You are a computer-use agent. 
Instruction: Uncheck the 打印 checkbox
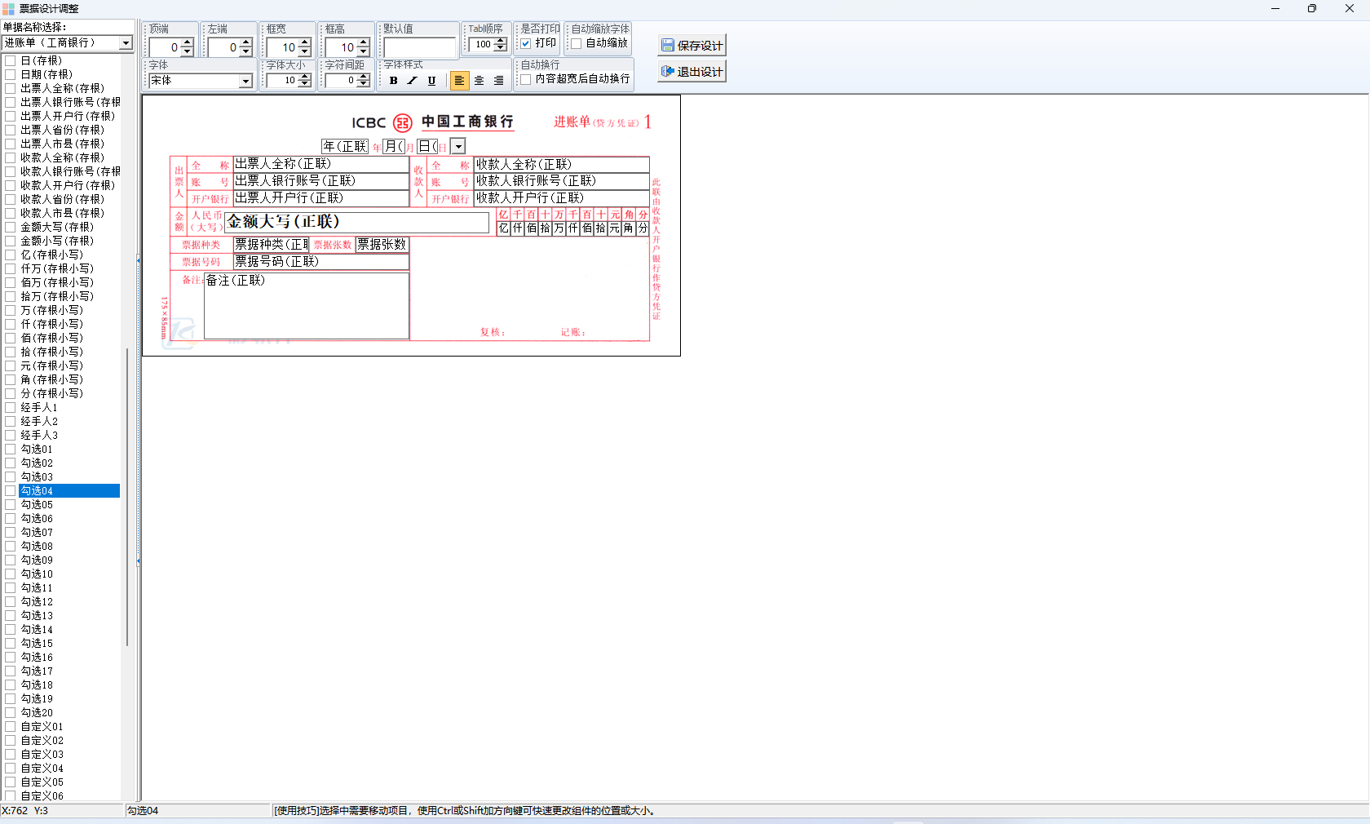pyautogui.click(x=526, y=43)
